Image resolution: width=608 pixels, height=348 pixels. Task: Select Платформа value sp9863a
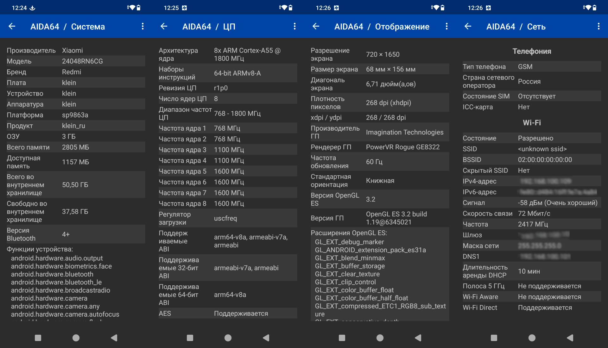tap(75, 115)
